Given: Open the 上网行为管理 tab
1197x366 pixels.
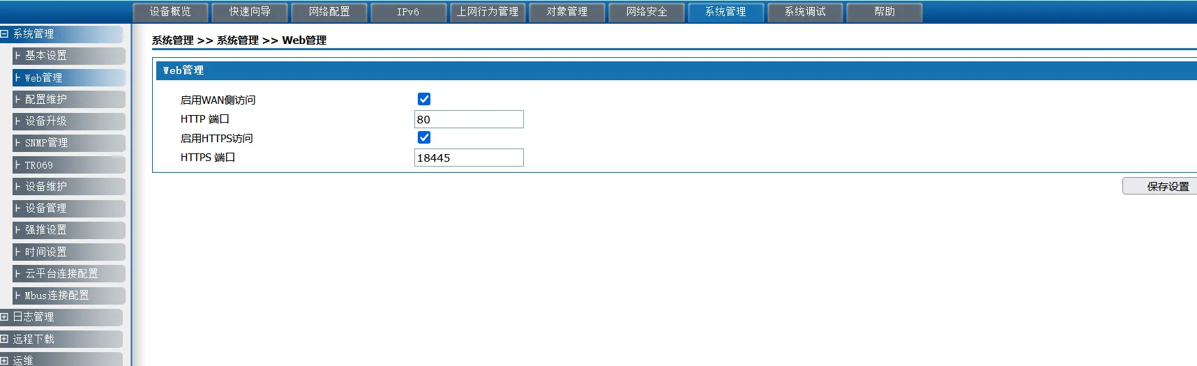Looking at the screenshot, I should click(488, 12).
